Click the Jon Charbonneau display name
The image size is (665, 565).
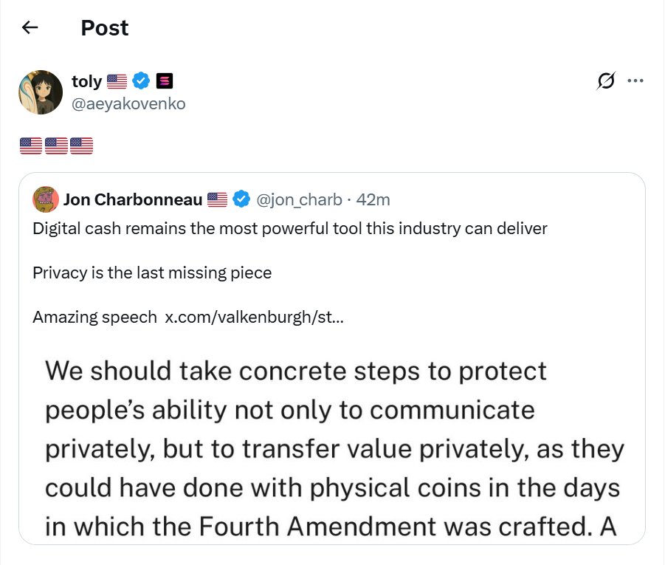tap(133, 199)
